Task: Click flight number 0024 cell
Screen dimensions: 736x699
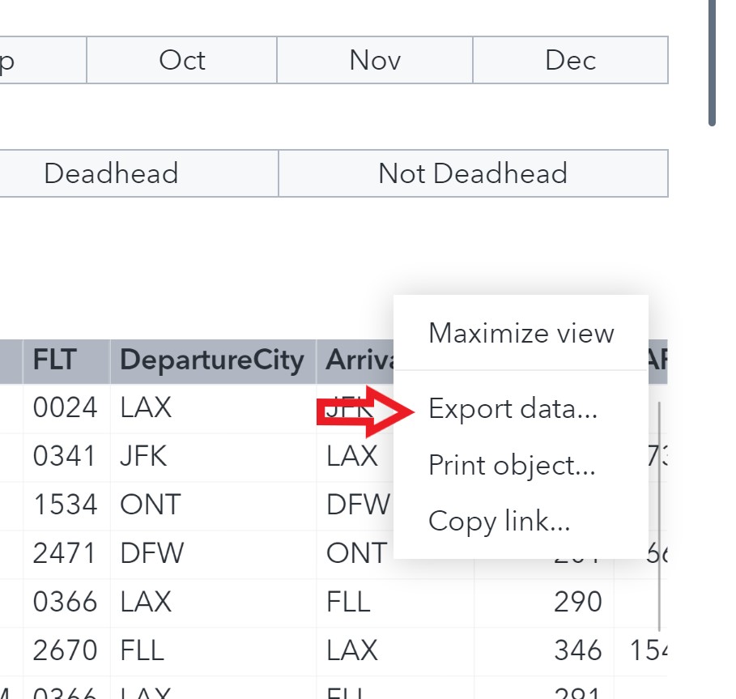Action: [65, 407]
